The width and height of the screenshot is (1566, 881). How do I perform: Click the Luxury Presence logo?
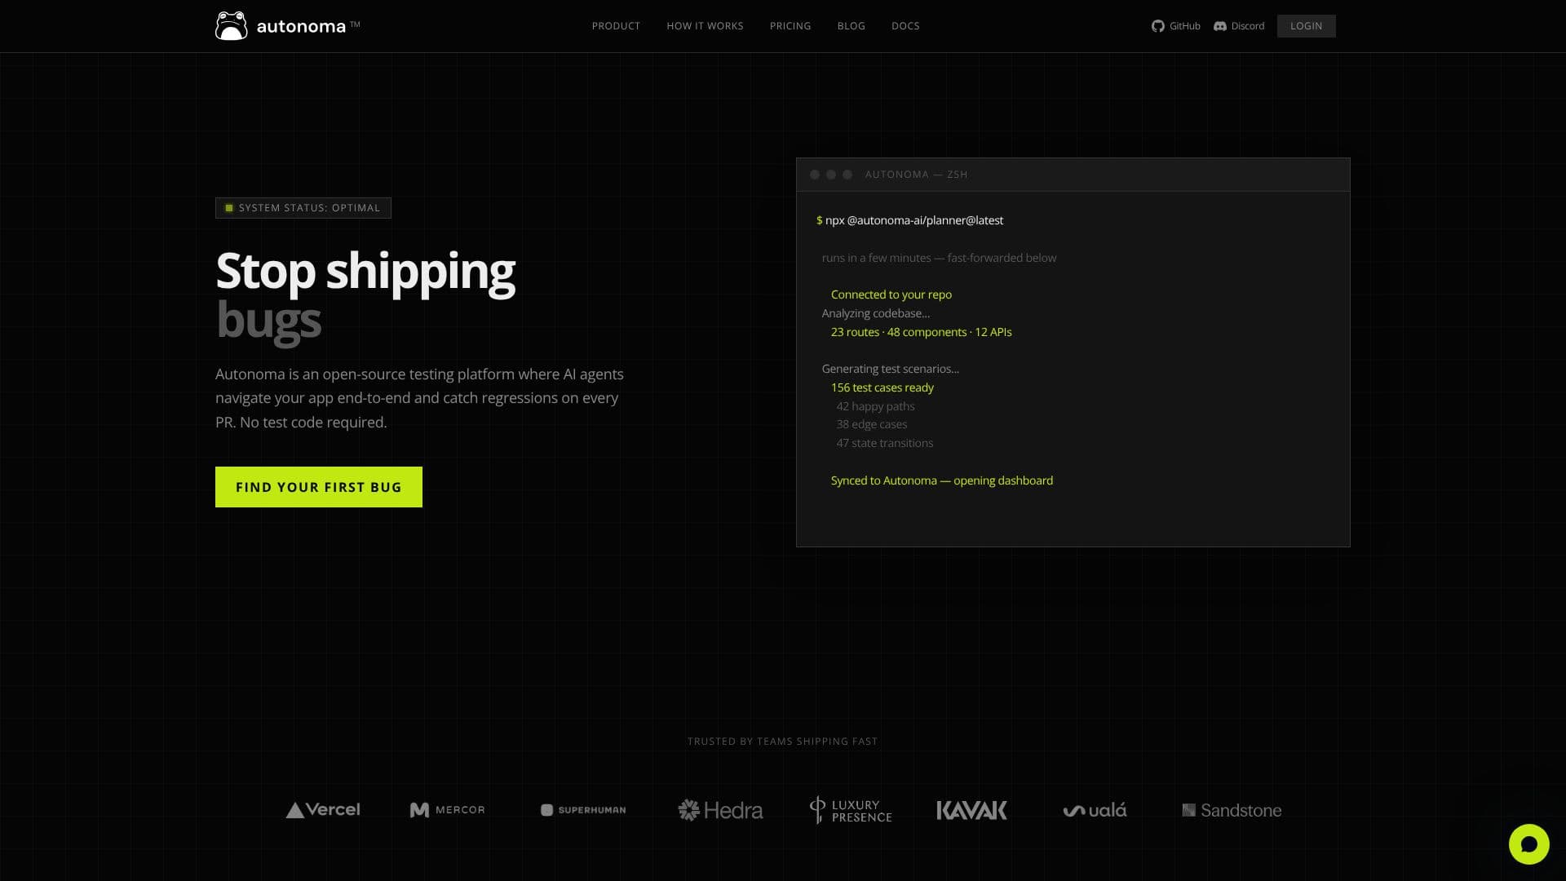click(851, 810)
